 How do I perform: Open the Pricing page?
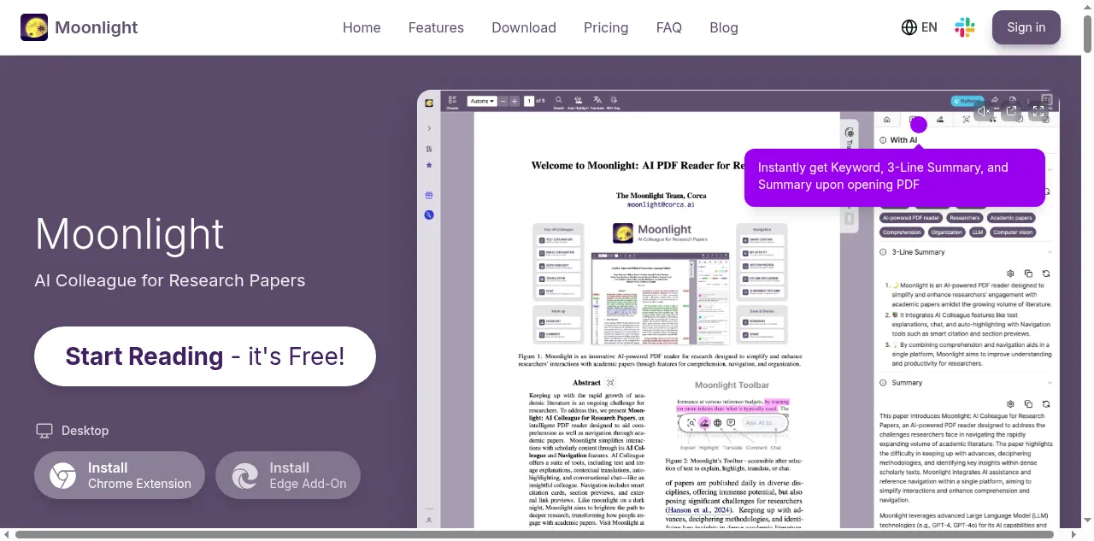[606, 27]
